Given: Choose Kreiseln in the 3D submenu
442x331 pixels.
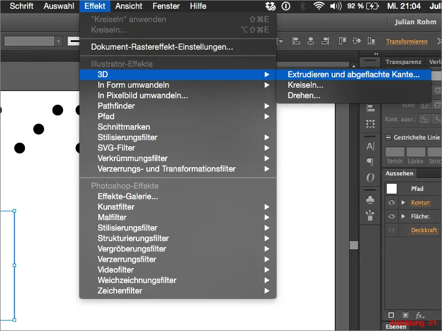Looking at the screenshot, I should [354, 85].
